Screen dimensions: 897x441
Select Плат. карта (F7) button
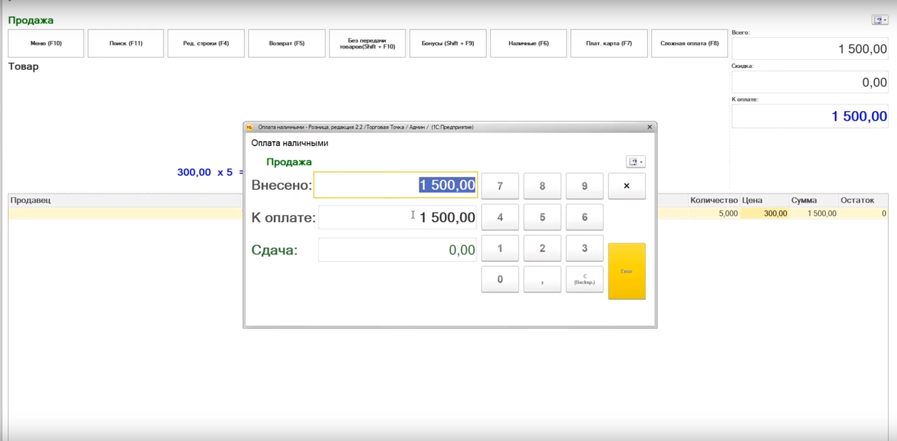tap(609, 43)
